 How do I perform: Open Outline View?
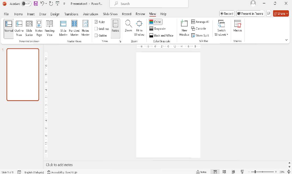pos(19,29)
